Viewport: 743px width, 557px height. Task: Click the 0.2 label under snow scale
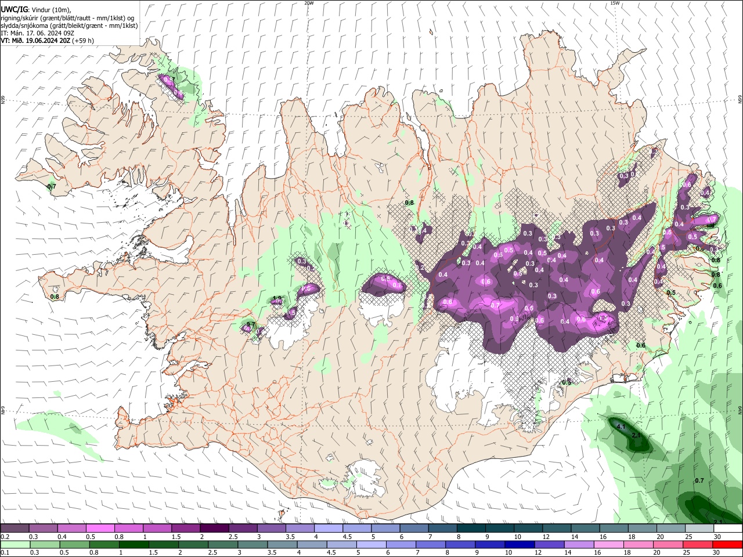coord(5,537)
